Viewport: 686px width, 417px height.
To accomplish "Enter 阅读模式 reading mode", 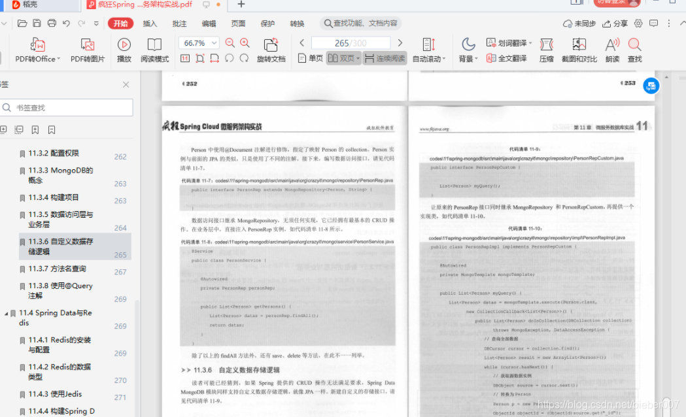I will (154, 50).
